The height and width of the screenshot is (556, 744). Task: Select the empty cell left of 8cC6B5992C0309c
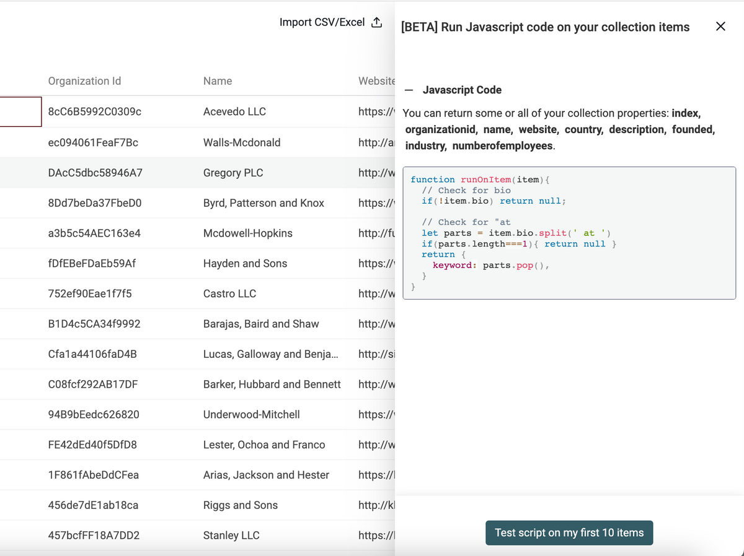pyautogui.click(x=20, y=112)
